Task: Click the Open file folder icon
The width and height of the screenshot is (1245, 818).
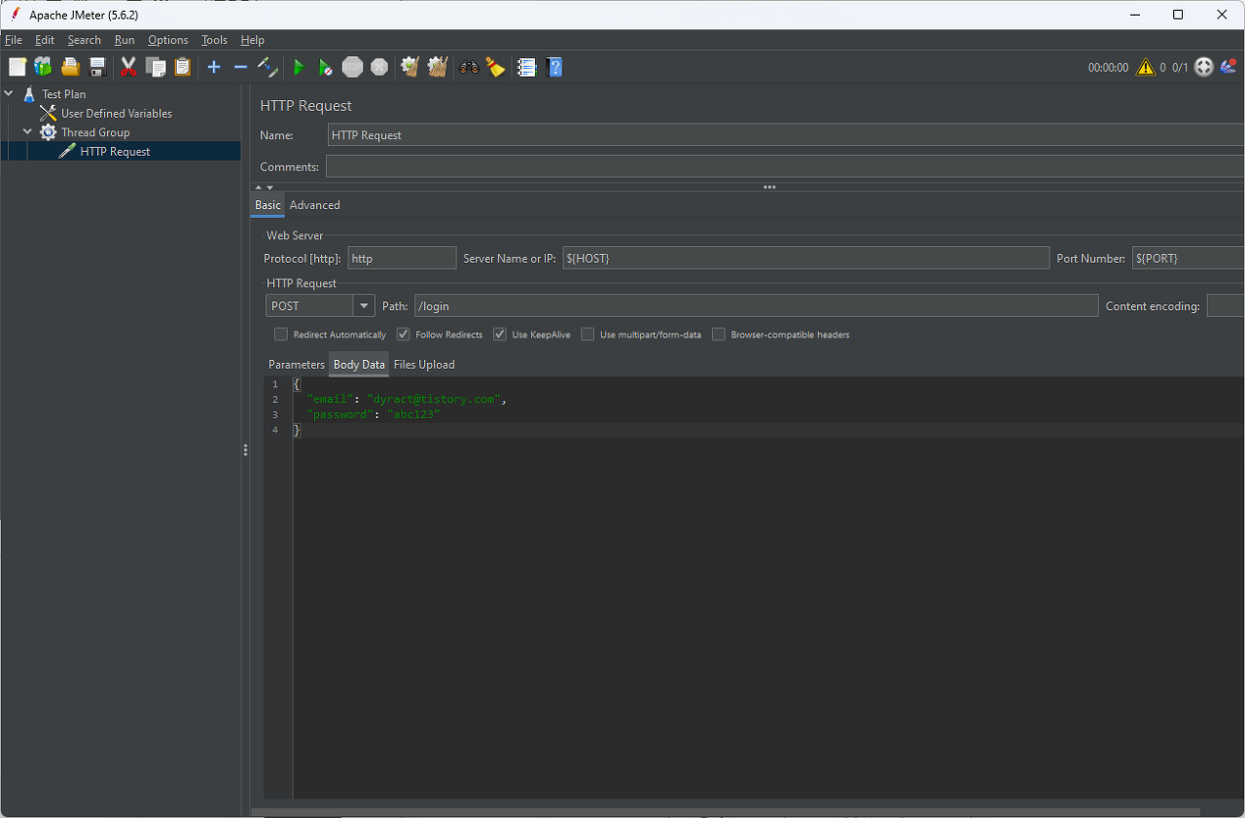Action: (70, 67)
